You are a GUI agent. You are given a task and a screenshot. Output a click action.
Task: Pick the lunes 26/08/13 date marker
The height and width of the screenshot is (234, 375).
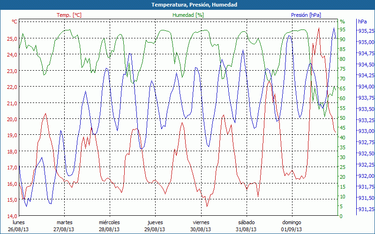[x=19, y=226]
